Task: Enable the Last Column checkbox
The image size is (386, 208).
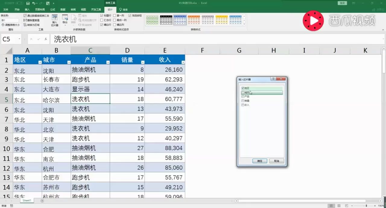Action: pyautogui.click(x=115, y=20)
